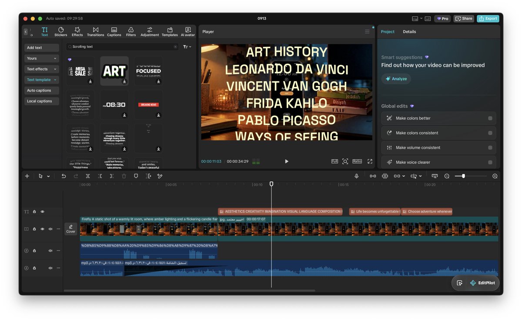Open the Adjustment panel
This screenshot has height=320, width=522.
point(150,32)
